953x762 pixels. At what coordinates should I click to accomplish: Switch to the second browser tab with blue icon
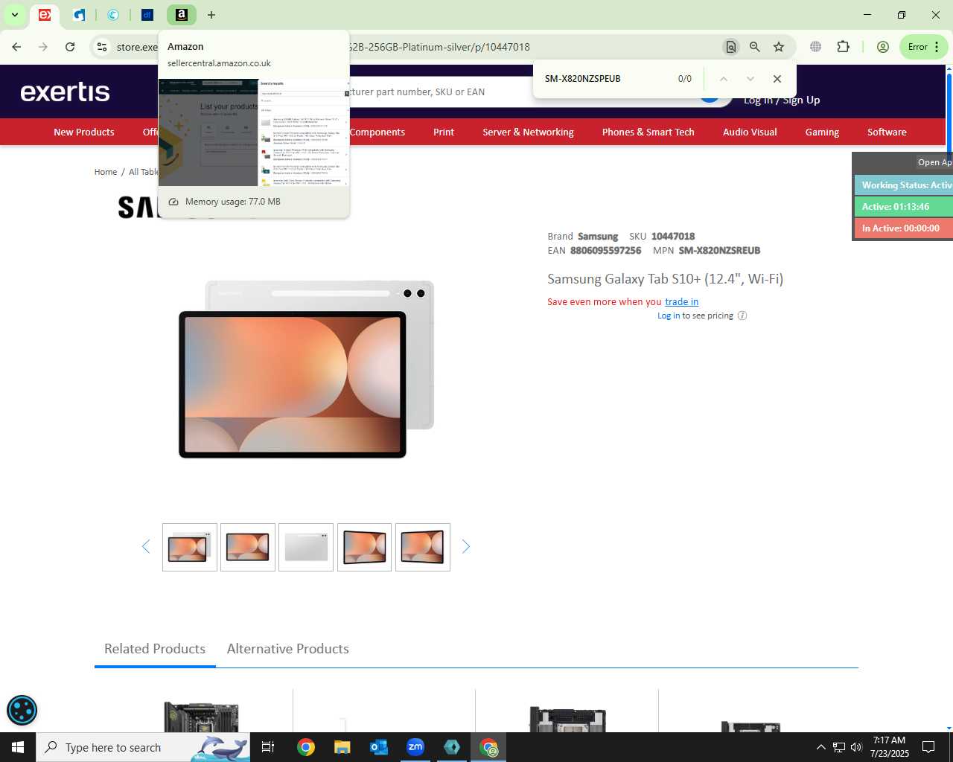pyautogui.click(x=79, y=15)
